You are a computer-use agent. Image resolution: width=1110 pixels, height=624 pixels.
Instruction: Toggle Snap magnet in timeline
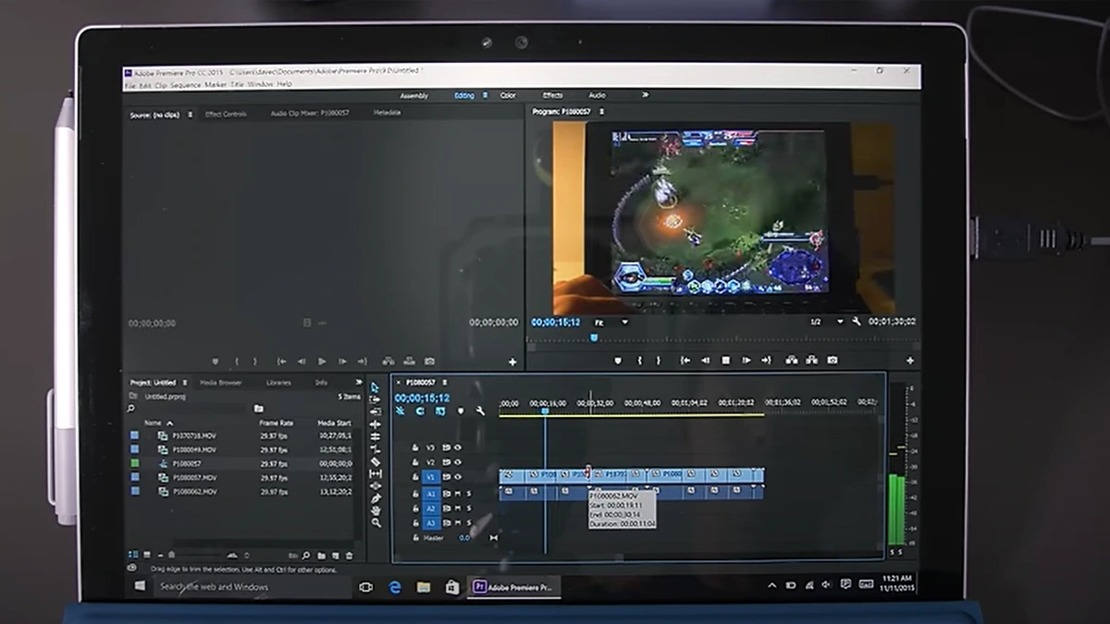click(420, 411)
